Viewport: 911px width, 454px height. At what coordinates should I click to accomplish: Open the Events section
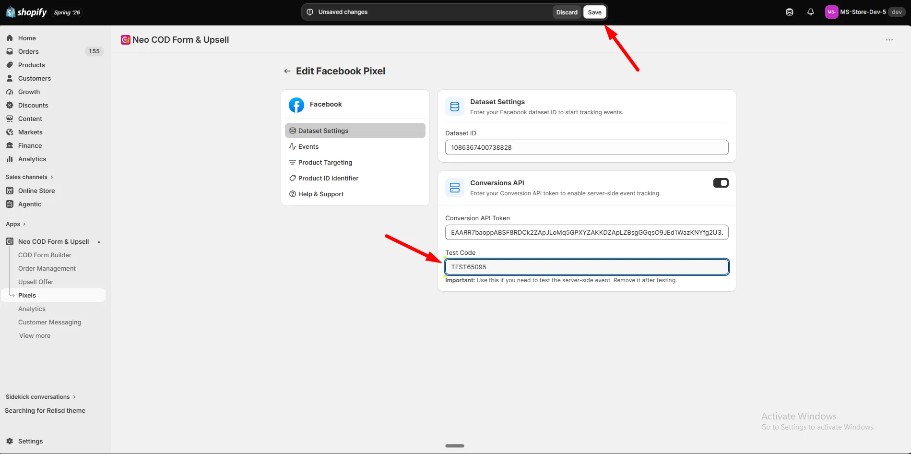coord(355,146)
